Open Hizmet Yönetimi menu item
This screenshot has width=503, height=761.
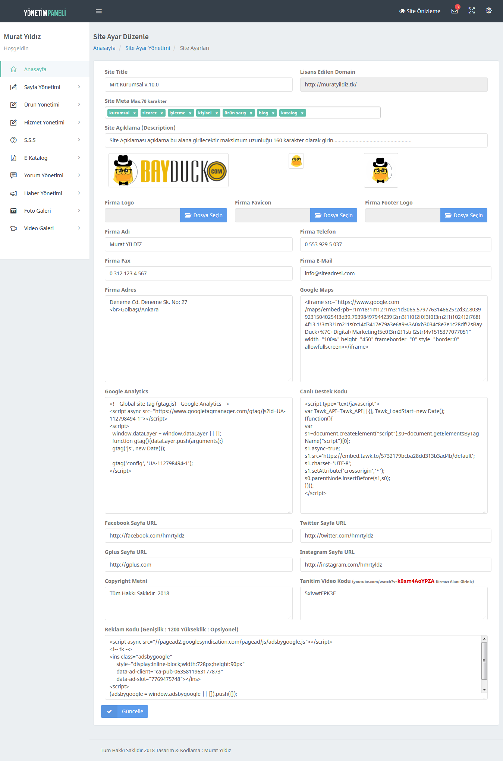(45, 123)
